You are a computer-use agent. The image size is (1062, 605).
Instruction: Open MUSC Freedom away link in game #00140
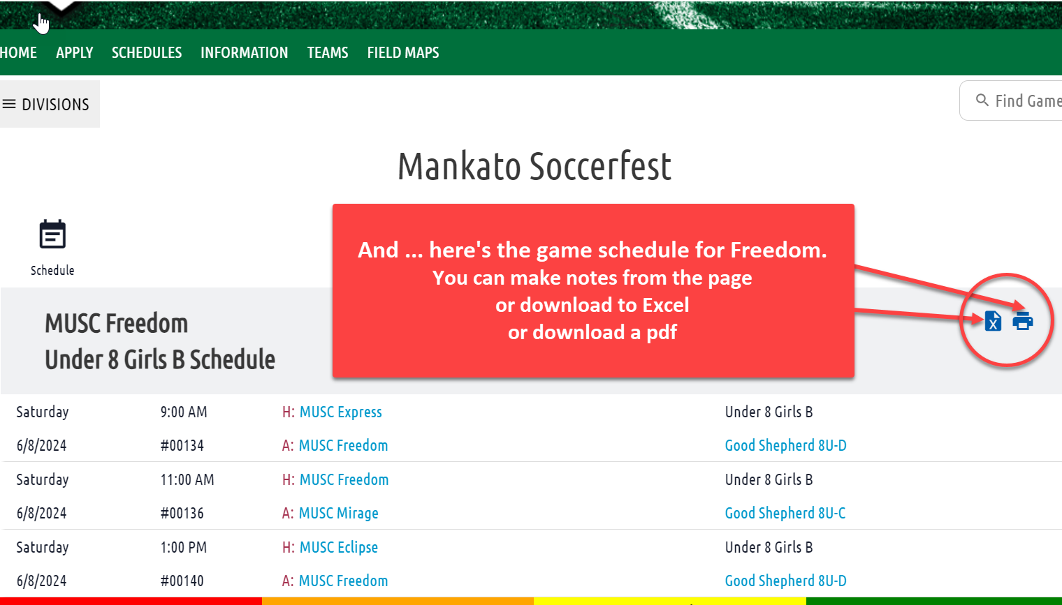pyautogui.click(x=344, y=581)
